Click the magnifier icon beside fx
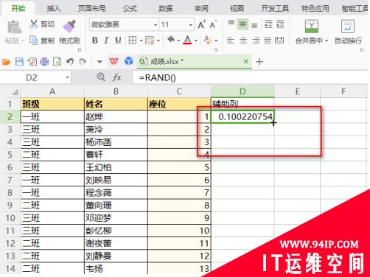This screenshot has height=277, width=370. click(x=101, y=77)
